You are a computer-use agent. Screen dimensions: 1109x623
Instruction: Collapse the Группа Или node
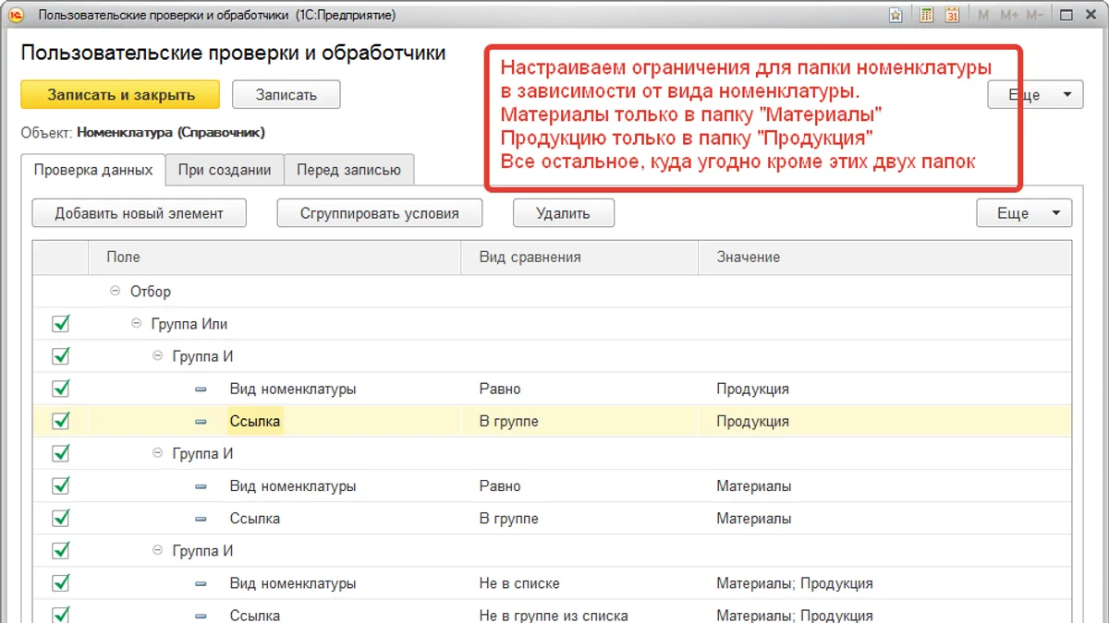pyautogui.click(x=137, y=324)
